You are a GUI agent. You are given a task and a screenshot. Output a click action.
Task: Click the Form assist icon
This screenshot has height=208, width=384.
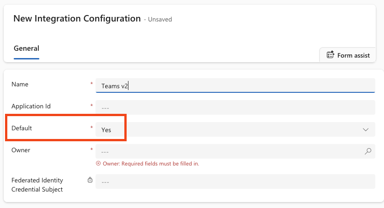click(x=330, y=55)
